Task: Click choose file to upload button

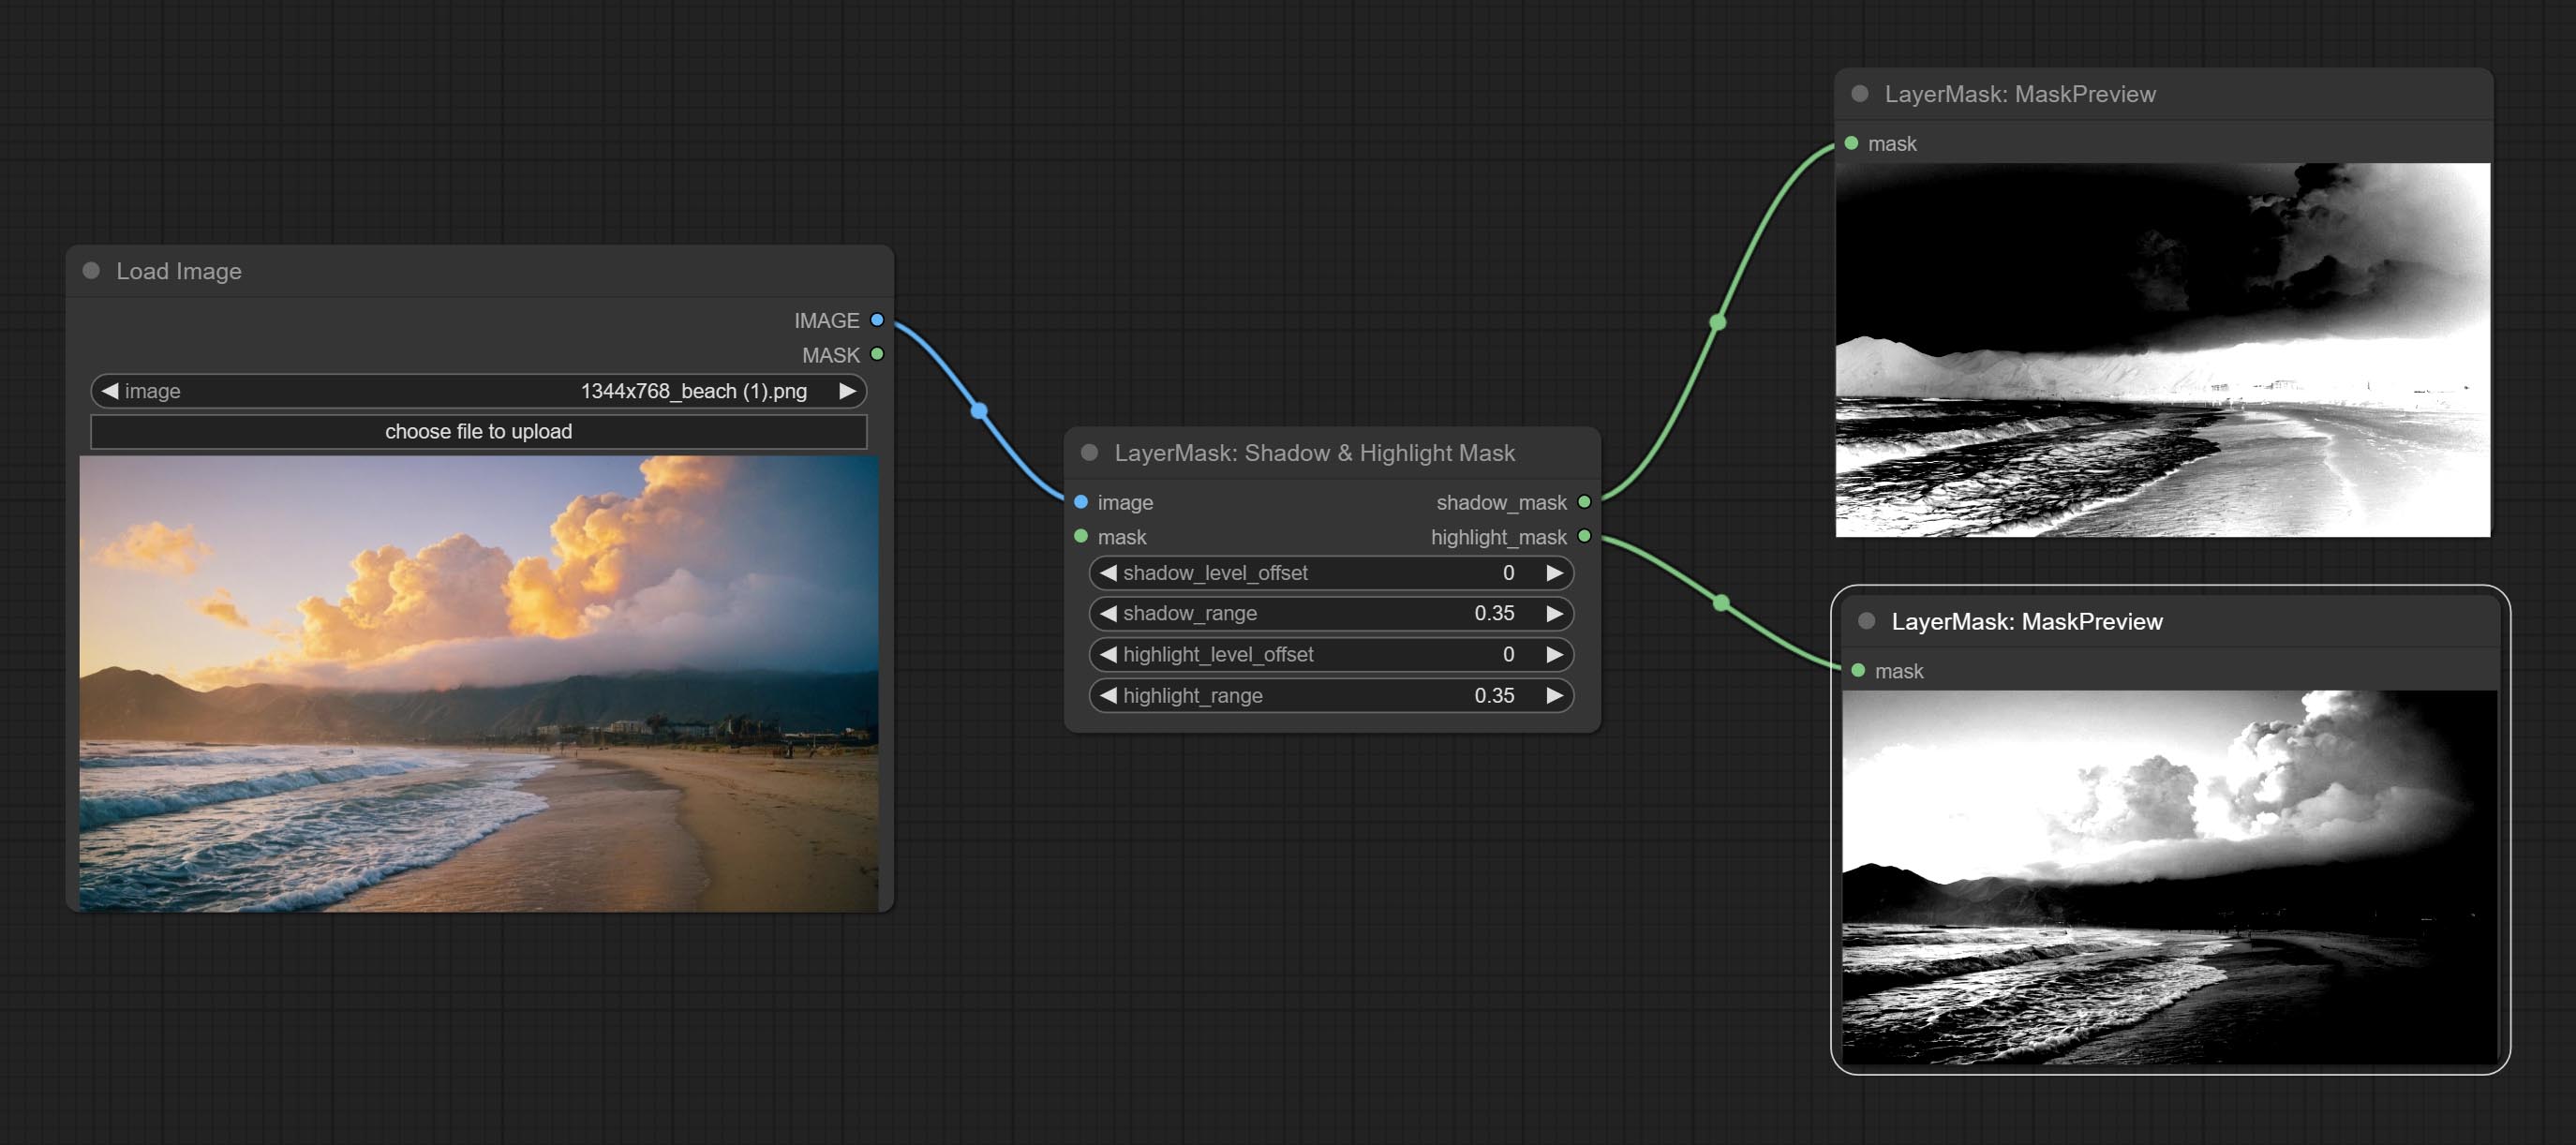Action: click(x=478, y=432)
